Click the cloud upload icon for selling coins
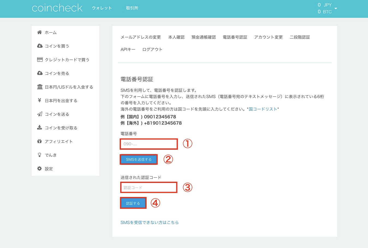Viewport: 368px width, 248px height. pyautogui.click(x=40, y=73)
